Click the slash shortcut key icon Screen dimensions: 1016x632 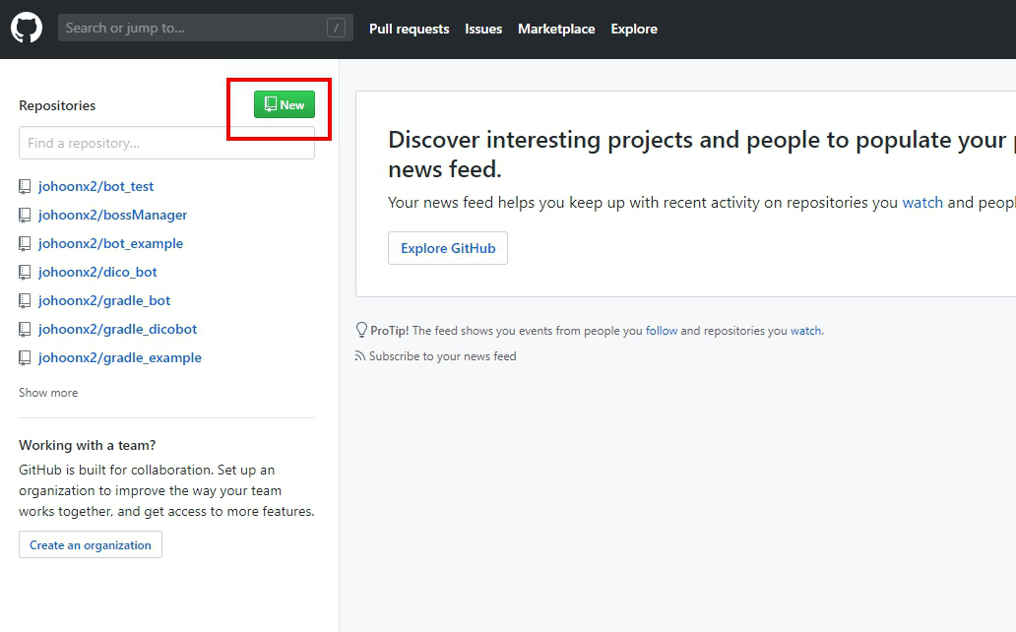336,28
